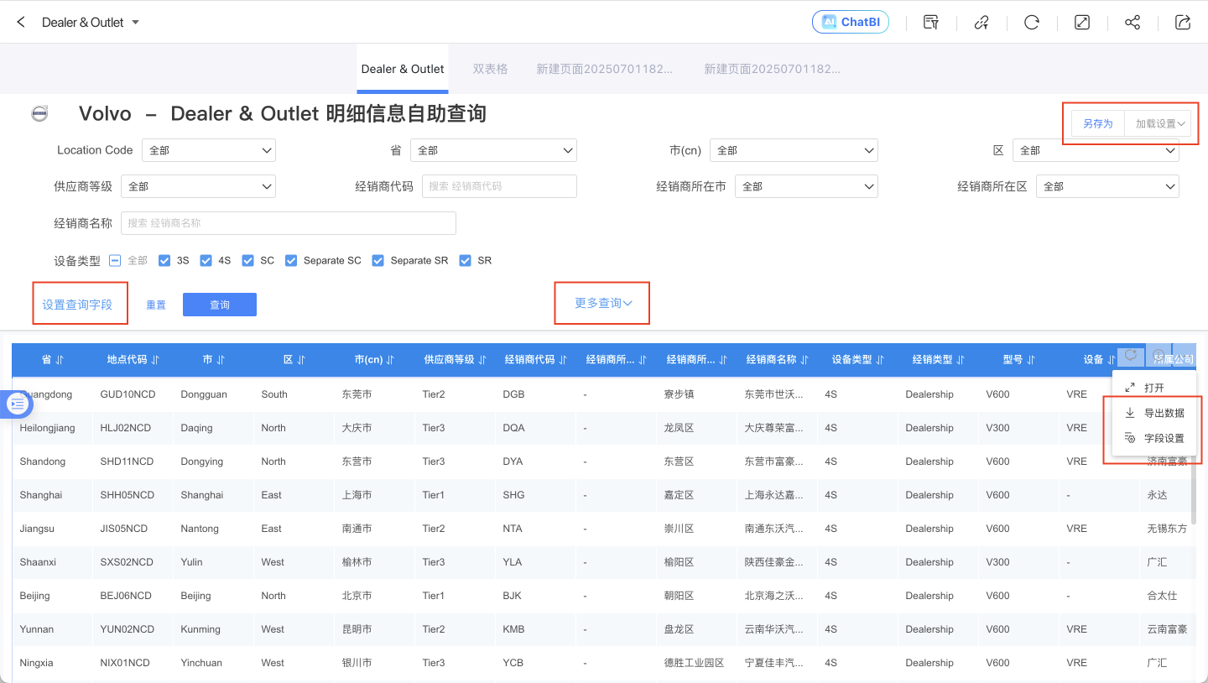Toggle the Separate SC checkbox
This screenshot has width=1208, height=683.
tap(291, 261)
